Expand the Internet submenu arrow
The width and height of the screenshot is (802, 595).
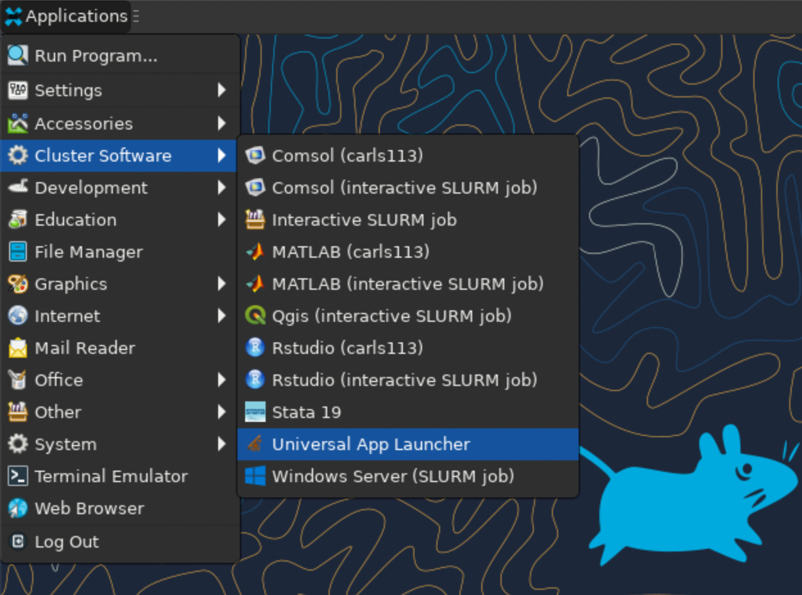coord(222,315)
